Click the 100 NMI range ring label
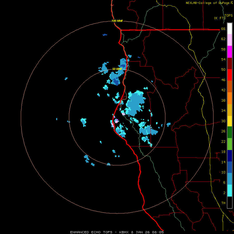The width and height of the screenshot is (234, 234). [x=117, y=21]
